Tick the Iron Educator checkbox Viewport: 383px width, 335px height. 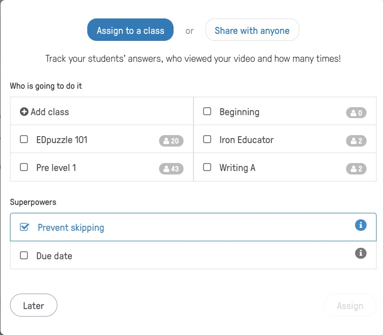[207, 140]
